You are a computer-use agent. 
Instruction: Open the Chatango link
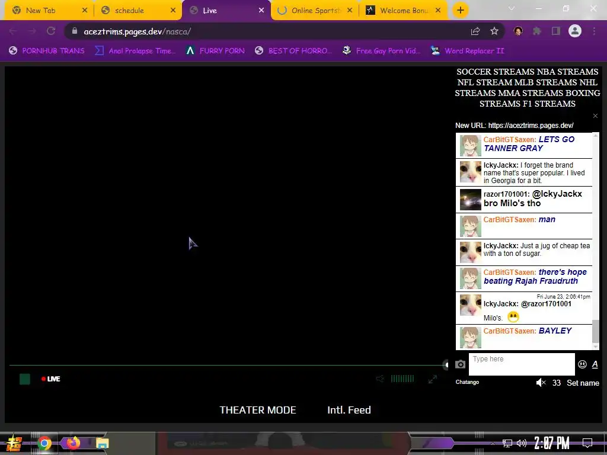tap(467, 382)
